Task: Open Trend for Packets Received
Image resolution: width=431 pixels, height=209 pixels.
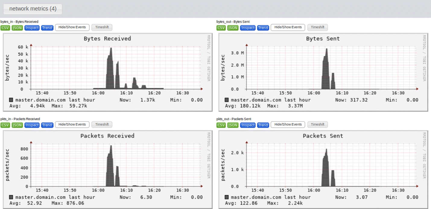Action: [47, 125]
